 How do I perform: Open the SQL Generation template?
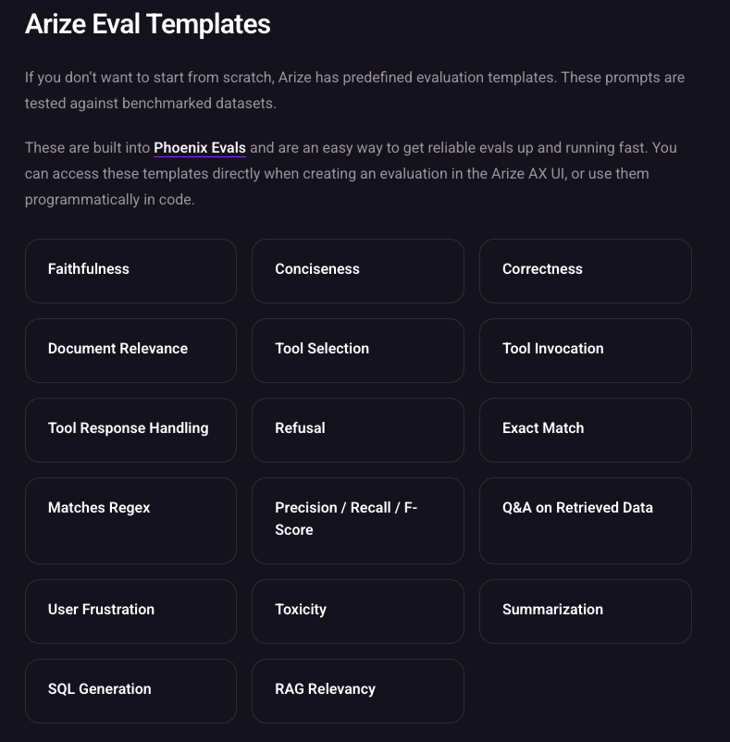coord(130,690)
